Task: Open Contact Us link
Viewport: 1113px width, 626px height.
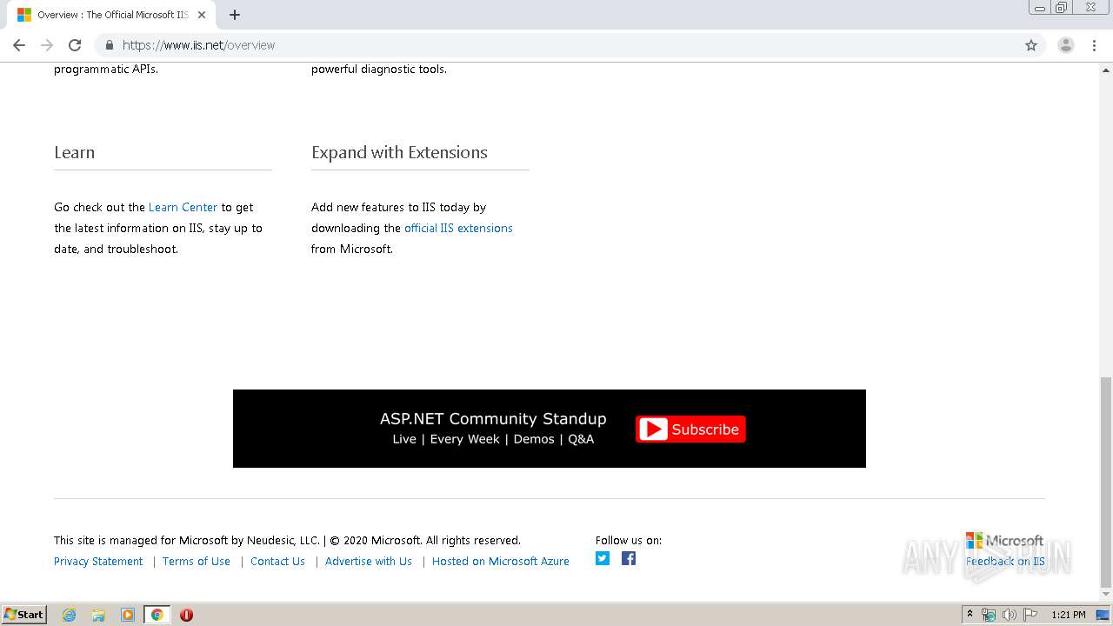Action: coord(277,562)
